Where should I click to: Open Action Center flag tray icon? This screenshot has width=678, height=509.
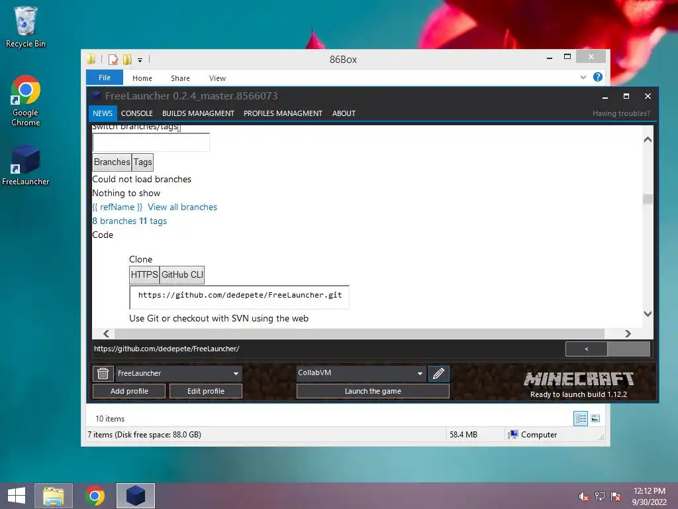click(616, 496)
